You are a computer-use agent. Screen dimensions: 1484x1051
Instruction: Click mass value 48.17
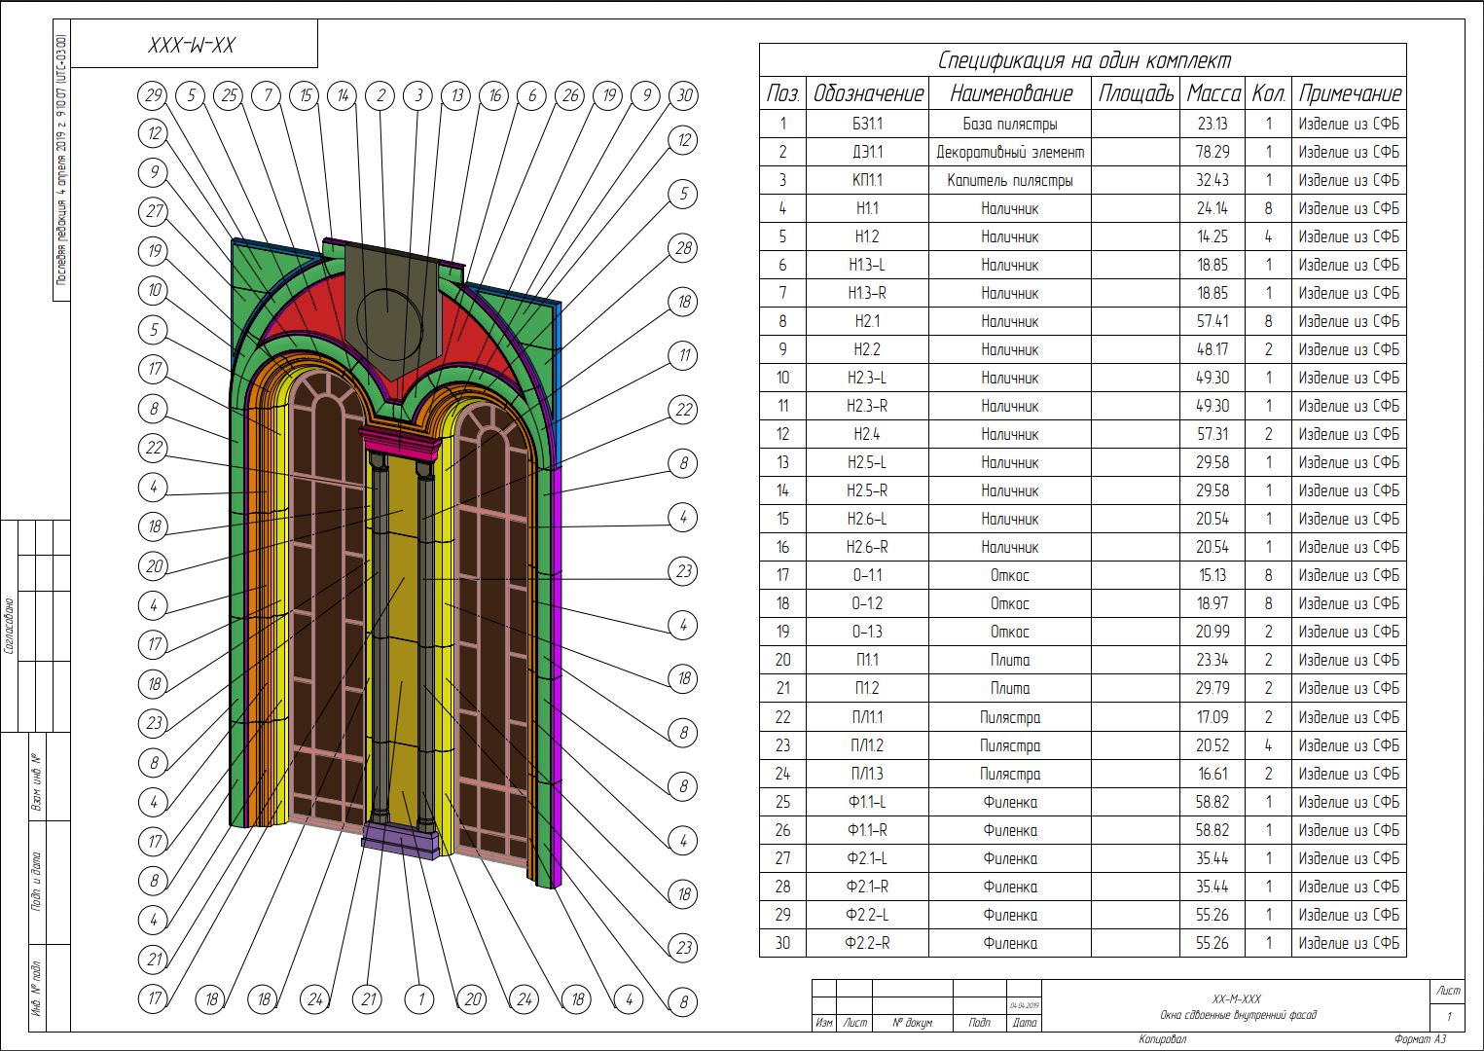tap(1213, 349)
